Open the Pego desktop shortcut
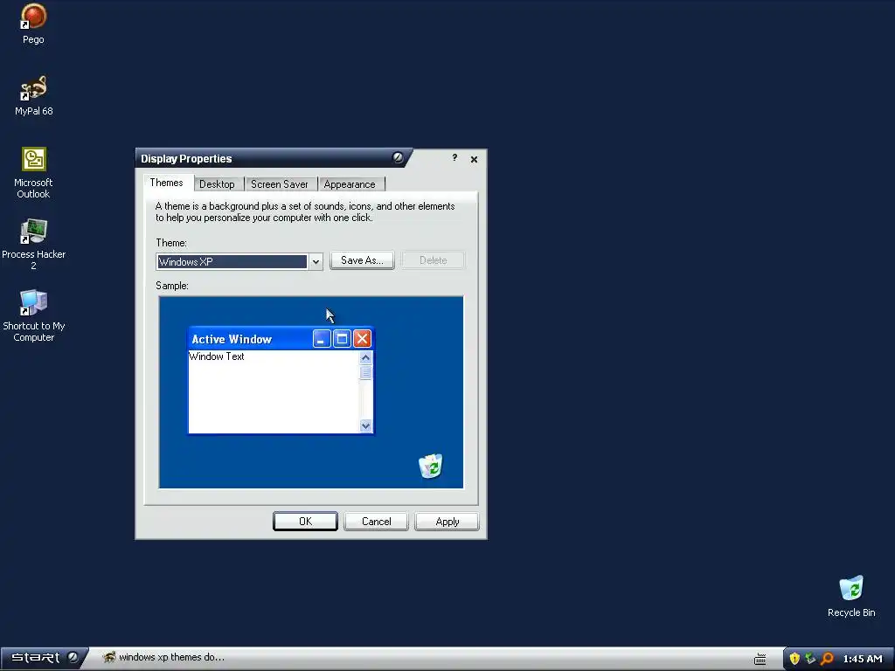The width and height of the screenshot is (895, 671). pos(33,24)
